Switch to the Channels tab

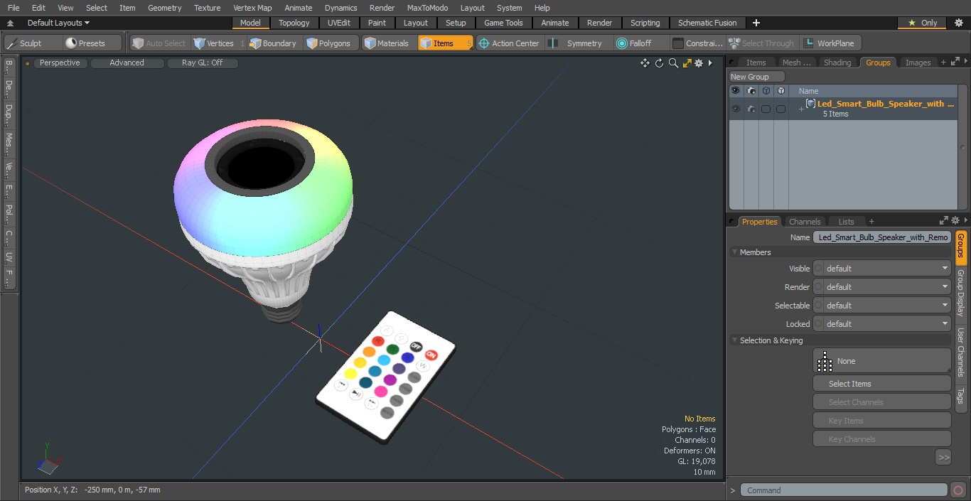tap(805, 222)
